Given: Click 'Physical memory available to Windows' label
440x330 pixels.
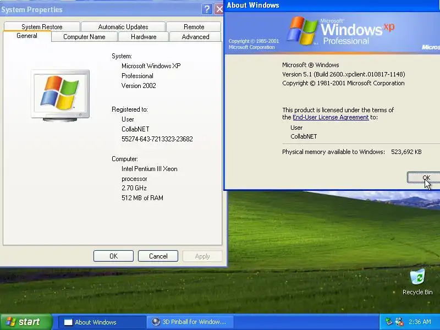Looking at the screenshot, I should [333, 152].
